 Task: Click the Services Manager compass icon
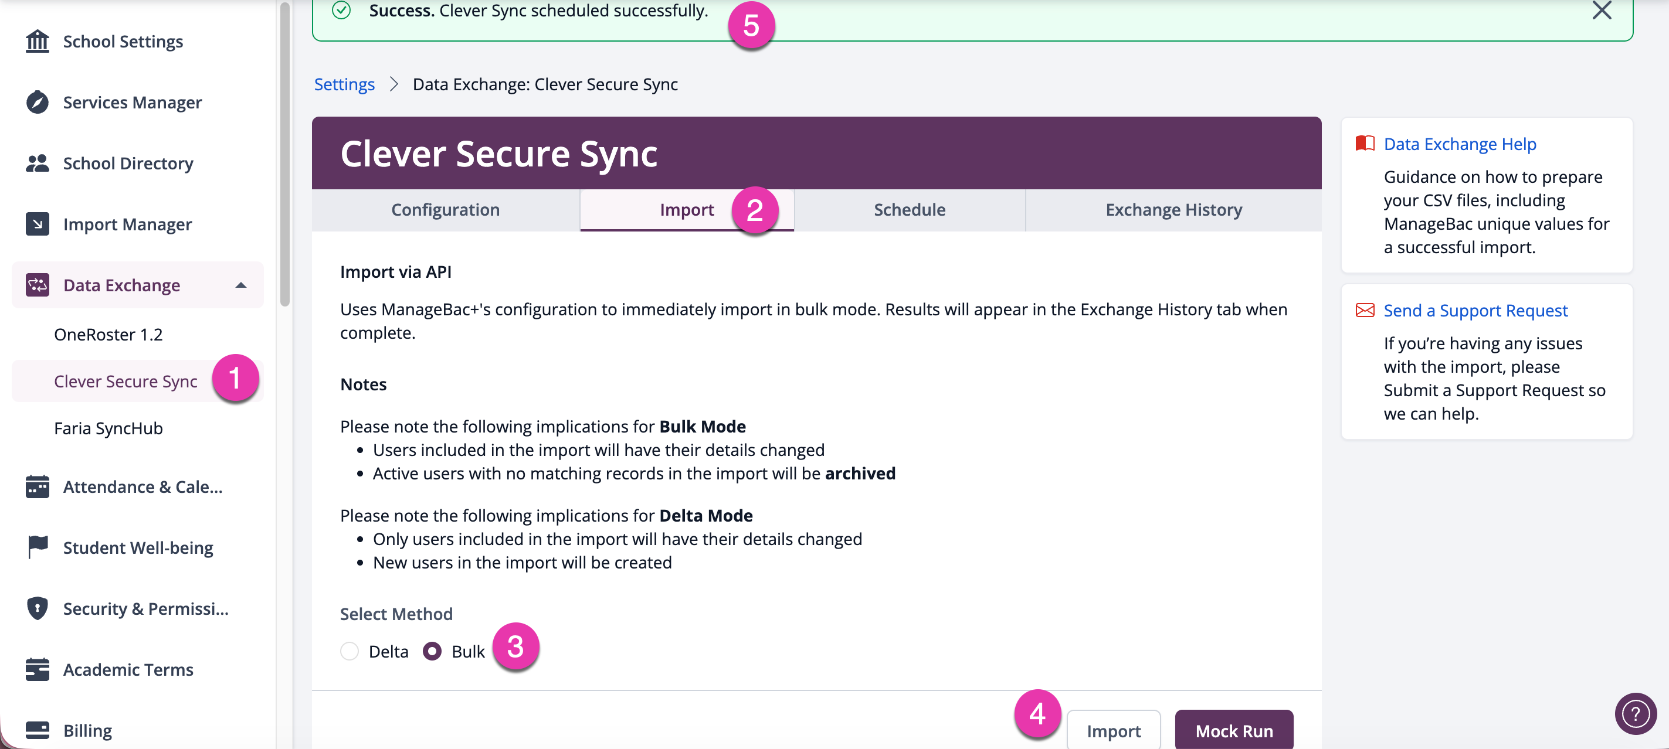pos(37,103)
